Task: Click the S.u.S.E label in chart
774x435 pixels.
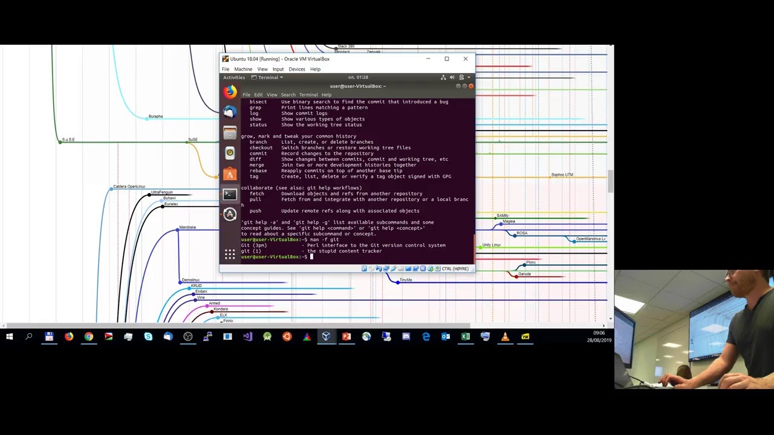Action: (68, 140)
